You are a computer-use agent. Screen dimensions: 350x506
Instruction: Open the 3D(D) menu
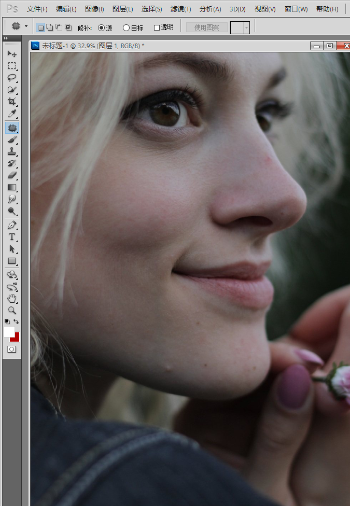coord(237,9)
